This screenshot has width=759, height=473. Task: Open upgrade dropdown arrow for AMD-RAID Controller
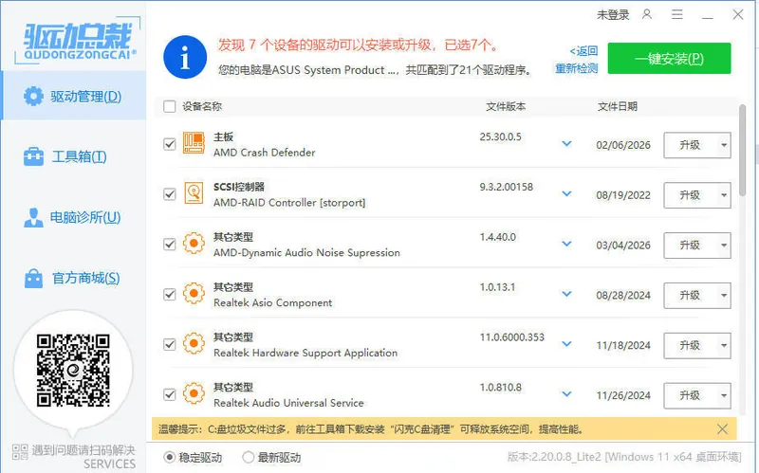tap(724, 195)
